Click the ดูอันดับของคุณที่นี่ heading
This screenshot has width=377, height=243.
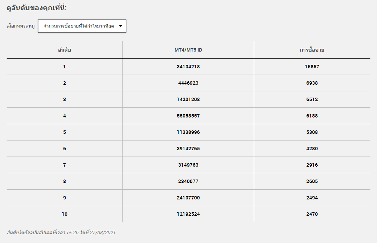(x=37, y=8)
